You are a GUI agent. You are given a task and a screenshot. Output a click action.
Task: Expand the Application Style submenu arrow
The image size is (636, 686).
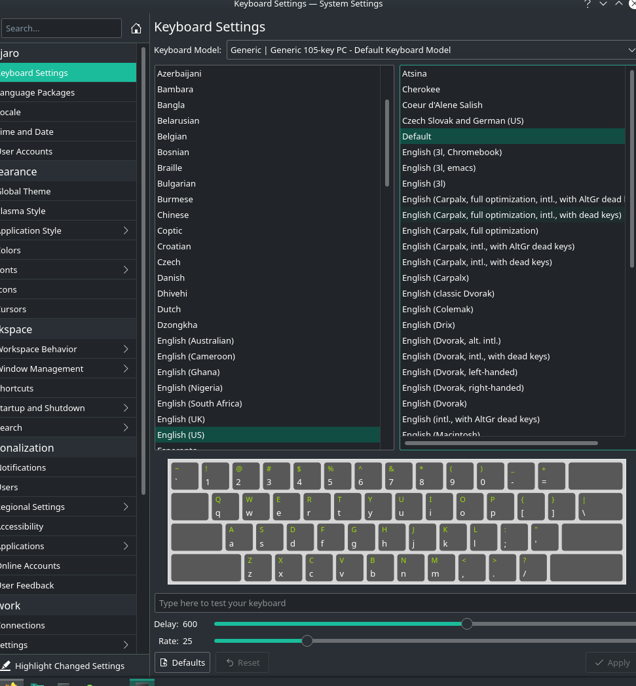[x=126, y=230]
